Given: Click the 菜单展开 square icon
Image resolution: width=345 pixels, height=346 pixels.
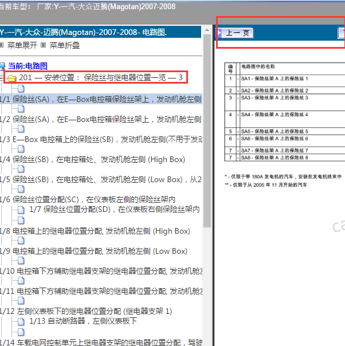Looking at the screenshot, I should click(2, 45).
